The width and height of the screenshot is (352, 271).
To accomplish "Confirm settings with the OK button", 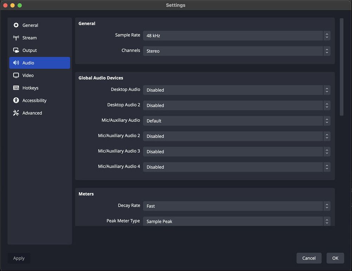I will 335,258.
